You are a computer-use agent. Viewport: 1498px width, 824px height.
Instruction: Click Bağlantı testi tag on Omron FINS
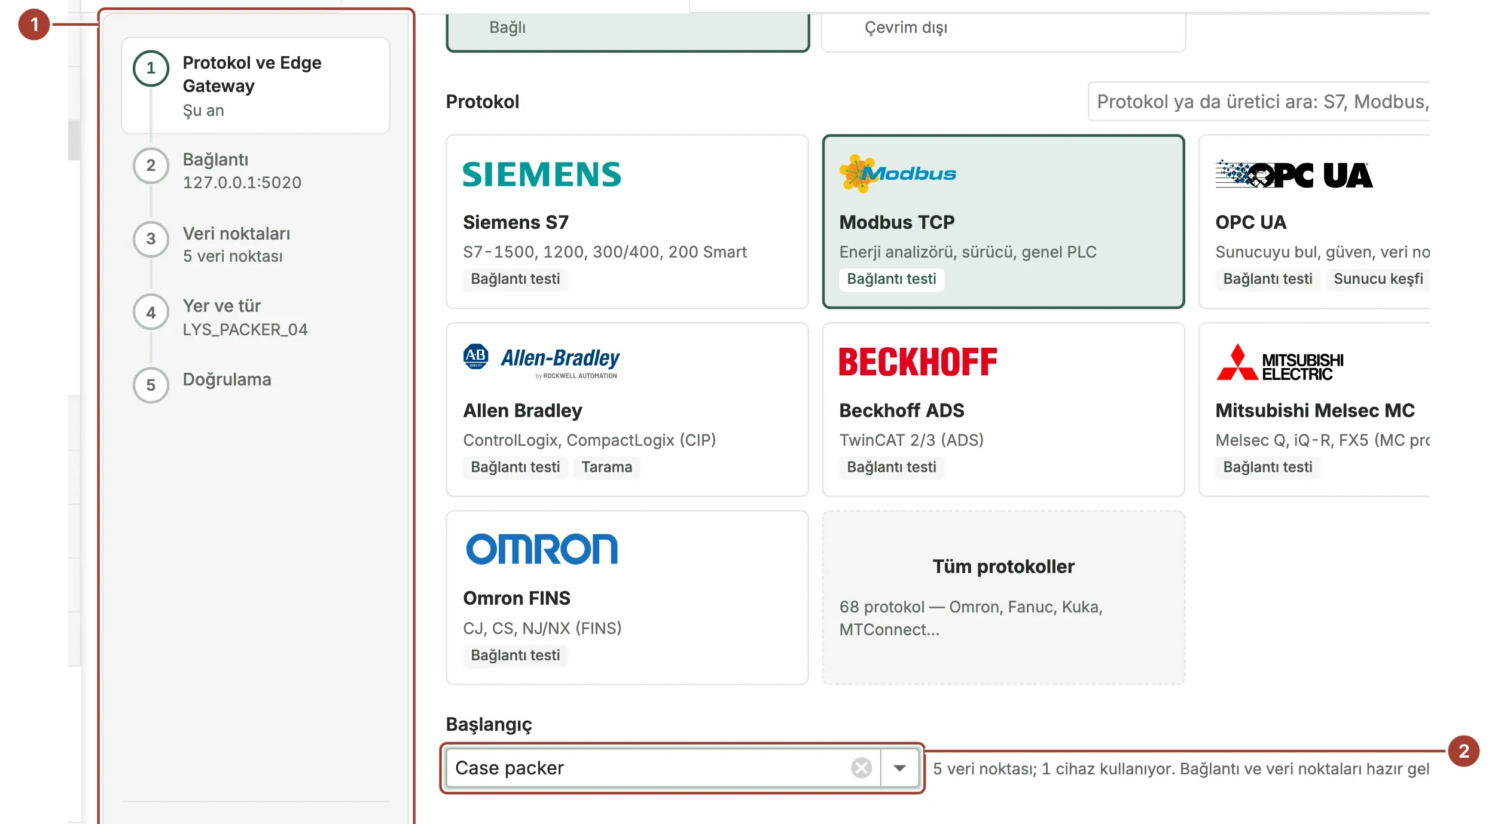click(515, 655)
